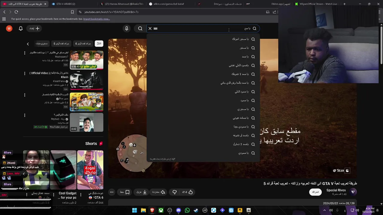Screen dimensions: 383x215
Task: Open the Xbox app on taskbar
Action: tap(161, 210)
